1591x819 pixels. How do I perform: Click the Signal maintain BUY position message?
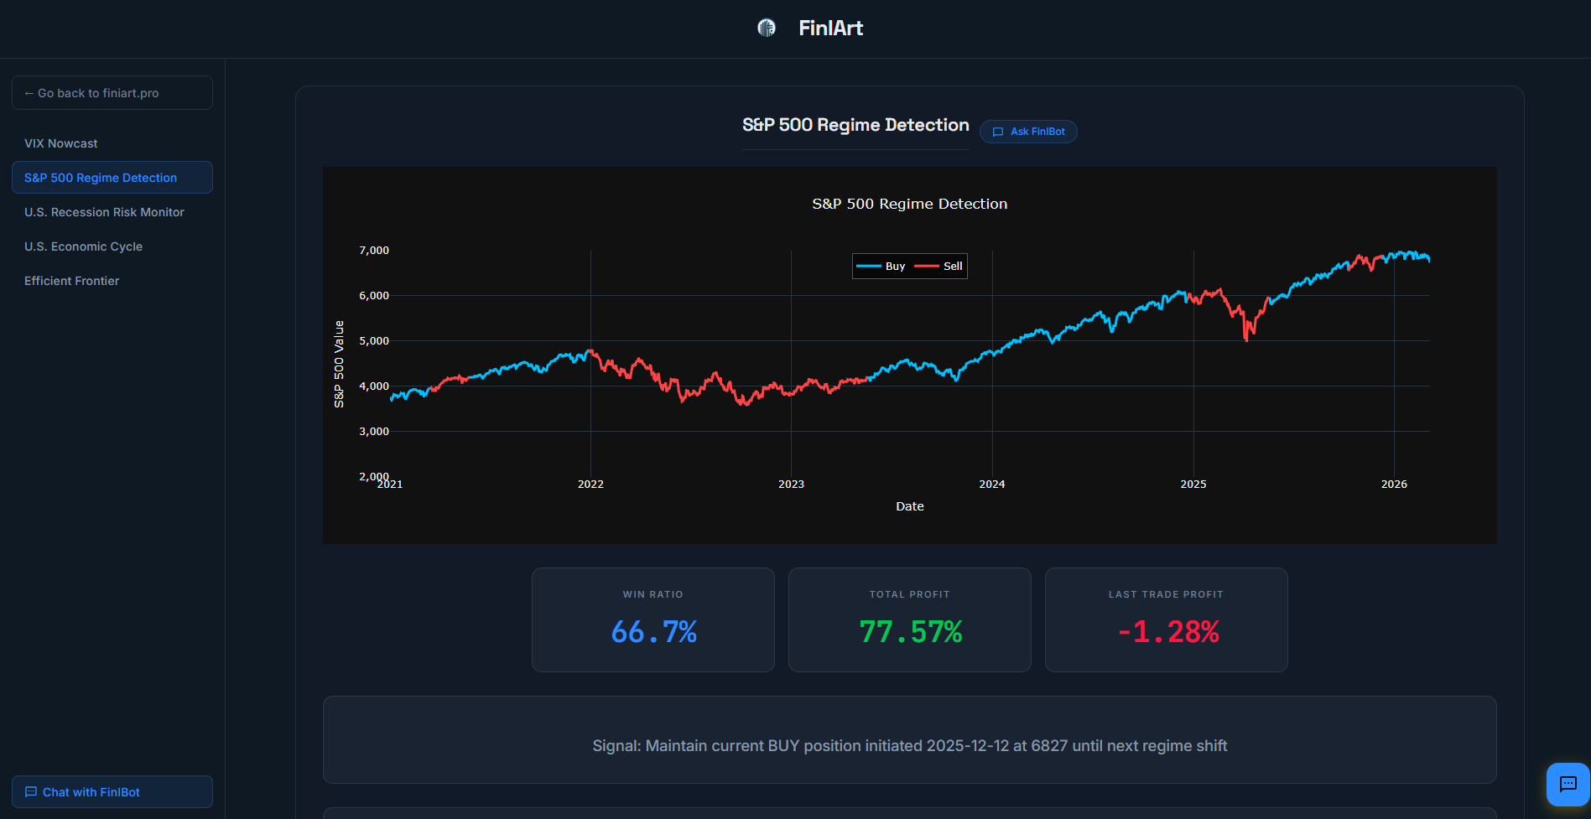[910, 745]
